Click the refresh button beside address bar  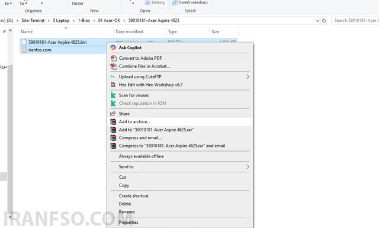tap(324, 21)
